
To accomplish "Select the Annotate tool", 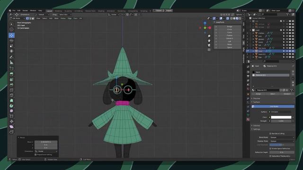I will pos(11,57).
